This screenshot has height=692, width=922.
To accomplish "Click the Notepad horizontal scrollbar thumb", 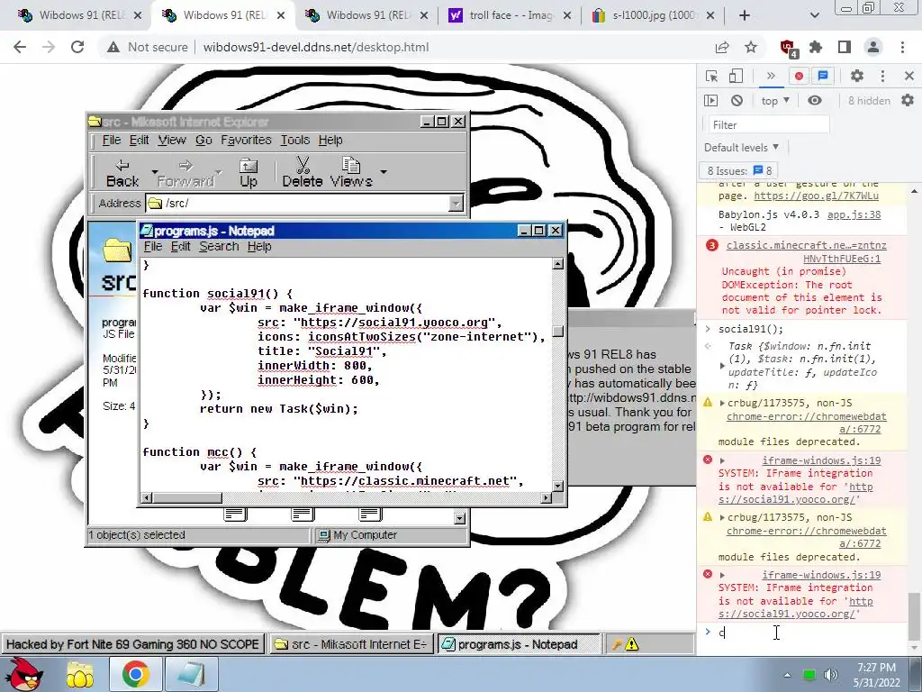I will click(x=187, y=497).
